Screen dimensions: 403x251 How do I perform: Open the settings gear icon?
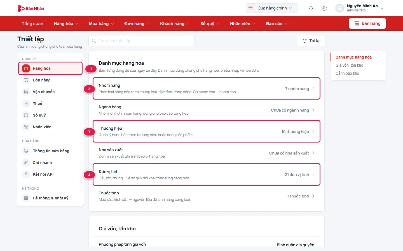click(324, 8)
